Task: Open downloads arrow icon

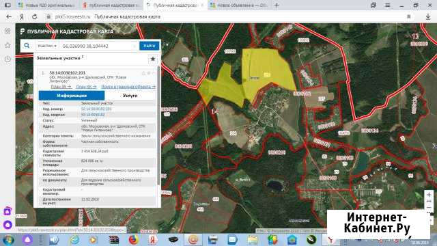Action: point(428,16)
